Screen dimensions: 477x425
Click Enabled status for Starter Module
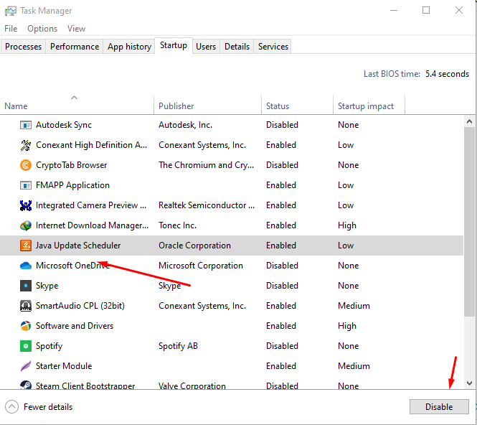coord(281,366)
